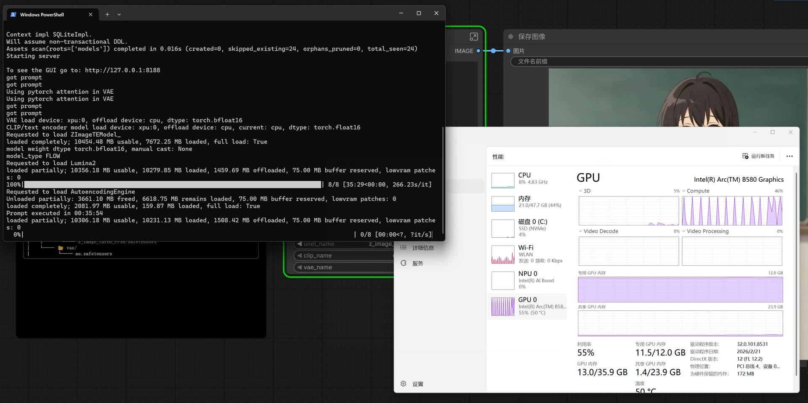The width and height of the screenshot is (808, 403).
Task: Change the Compute graph engine dropdown
Action: (684, 191)
